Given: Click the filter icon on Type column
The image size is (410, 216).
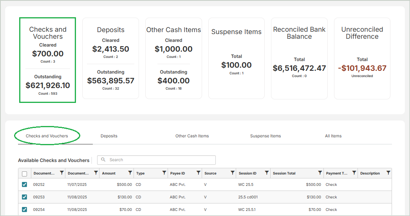Looking at the screenshot, I should pos(164,173).
